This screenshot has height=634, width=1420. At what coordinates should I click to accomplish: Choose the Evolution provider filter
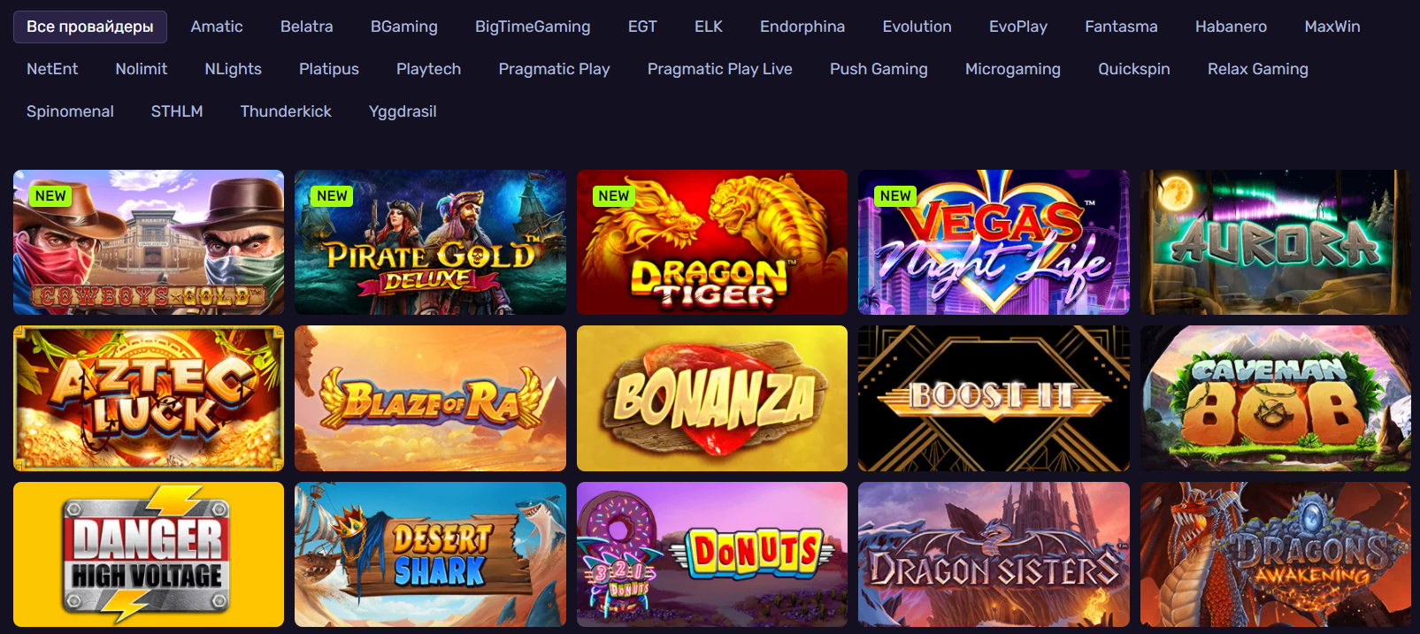click(917, 27)
